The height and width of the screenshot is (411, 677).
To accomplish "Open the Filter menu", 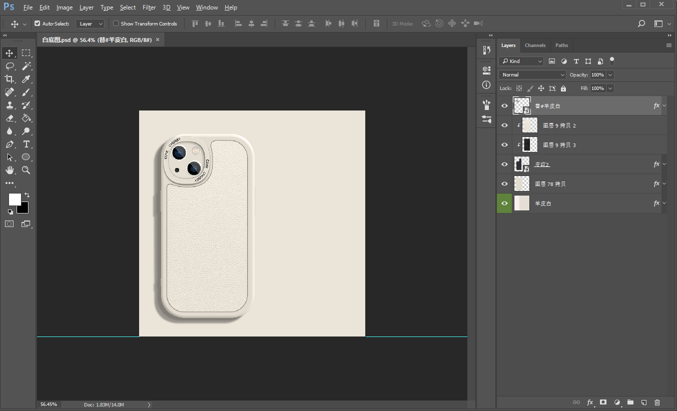I will click(x=149, y=7).
